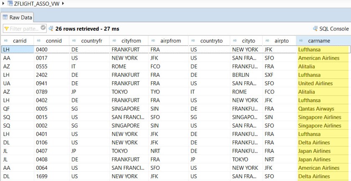This screenshot has height=181, width=351.
Task: Click the United Airlines carrname cell
Action: pos(315,83)
